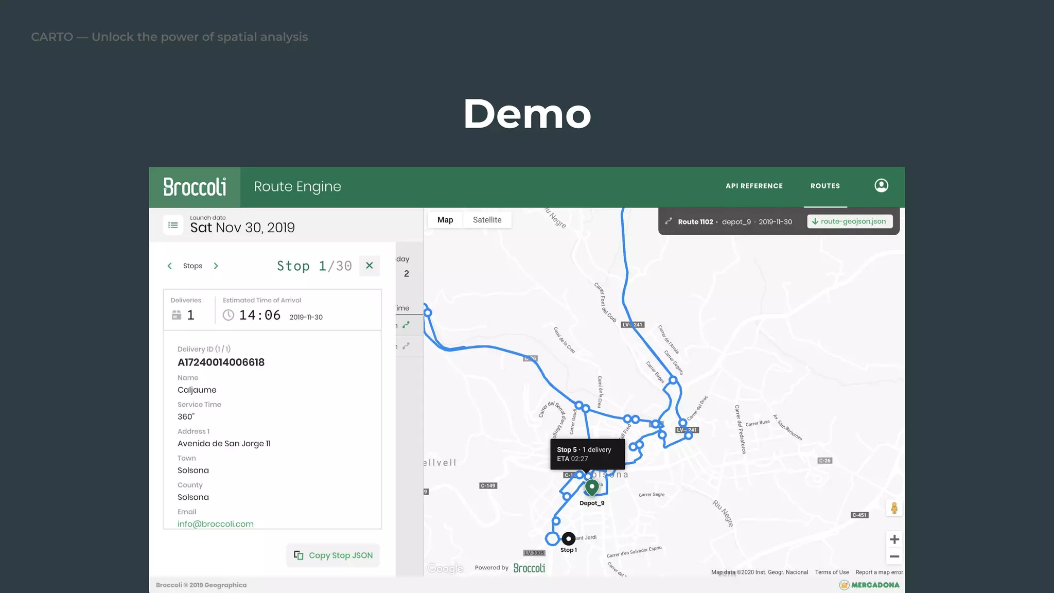Go to next stop with right chevron
This screenshot has height=593, width=1054.
click(x=216, y=266)
